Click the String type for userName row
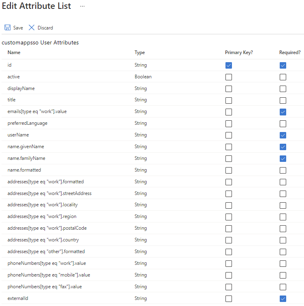Screen dimensions: 304x306 [x=140, y=135]
